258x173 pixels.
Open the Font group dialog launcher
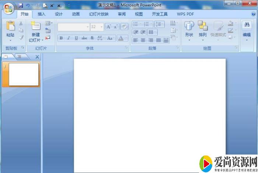(x=126, y=48)
